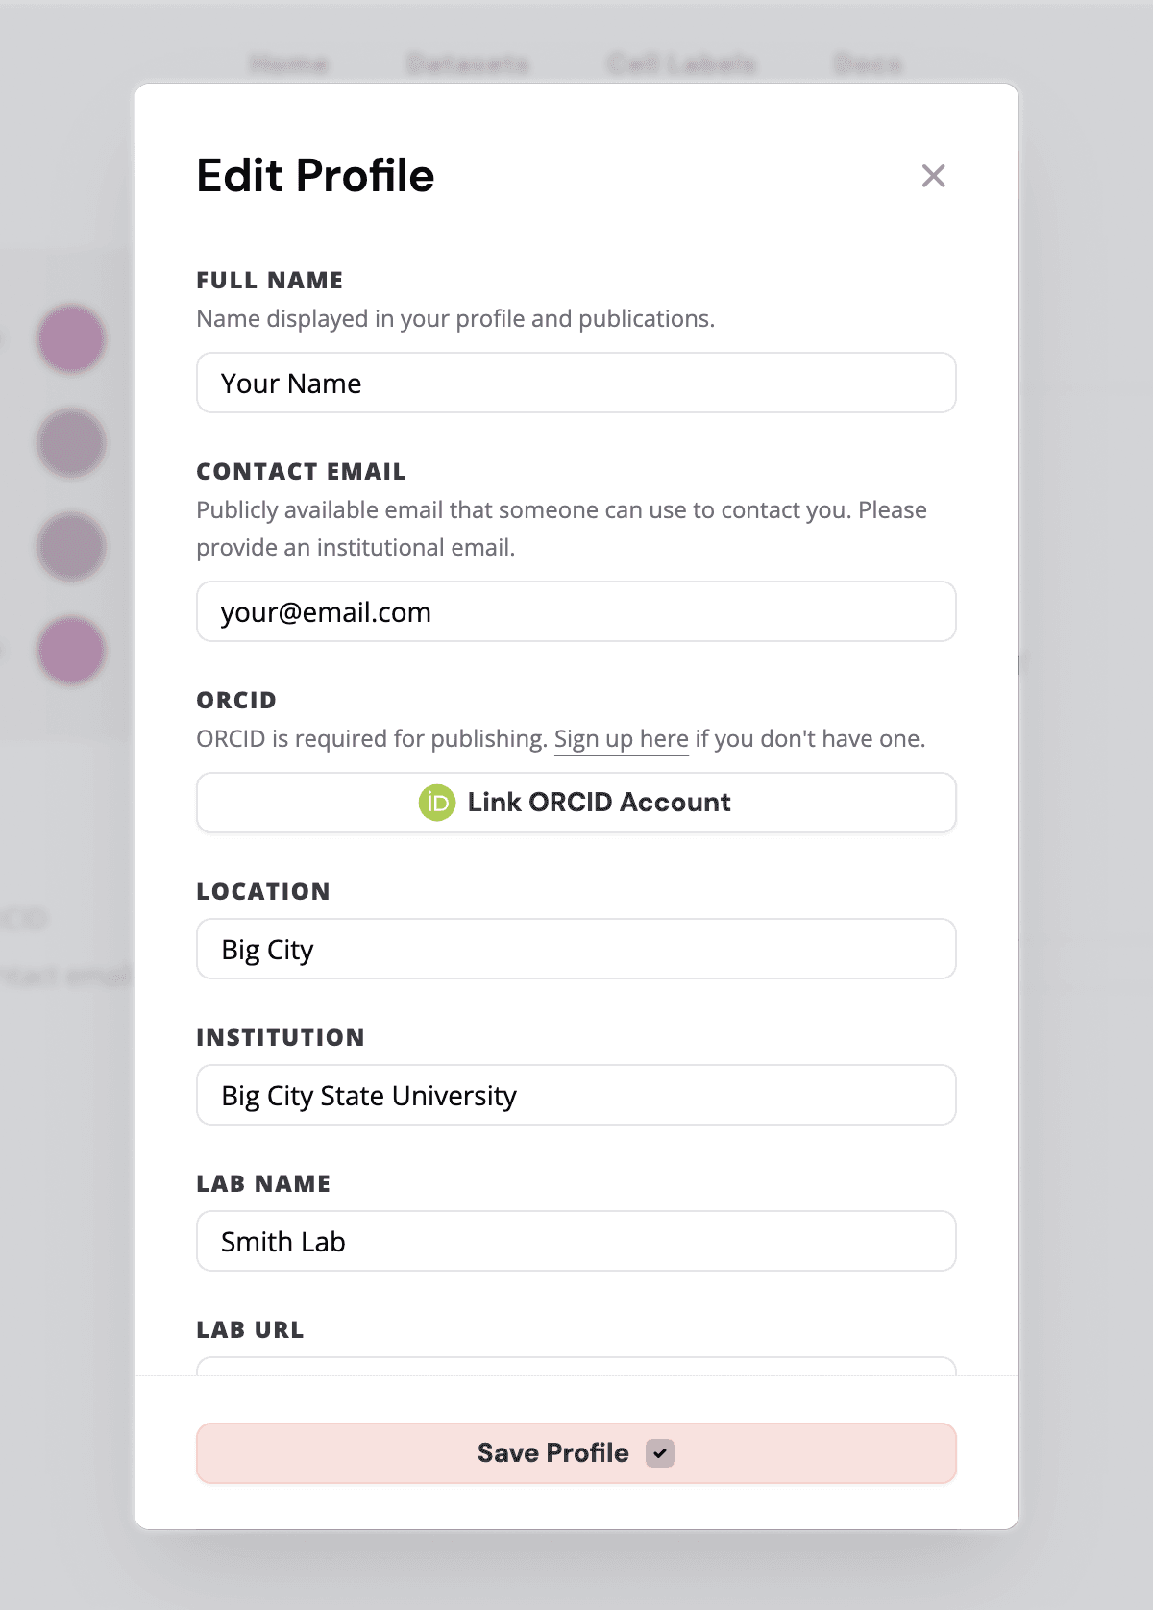
Task: Toggle the checkbox inside Save Profile button
Action: (659, 1454)
